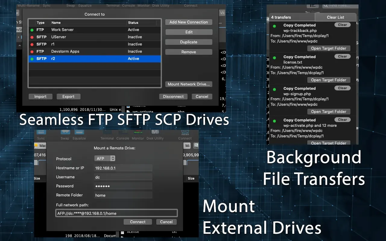Image resolution: width=386 pixels, height=241 pixels.
Task: Click Clear List in transfers panel
Action: [335, 17]
